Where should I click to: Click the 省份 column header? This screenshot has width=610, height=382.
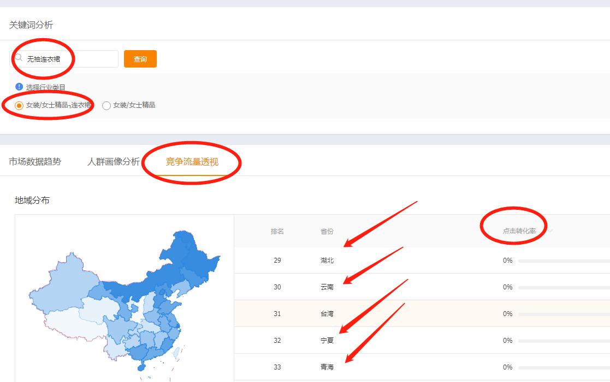click(x=327, y=232)
